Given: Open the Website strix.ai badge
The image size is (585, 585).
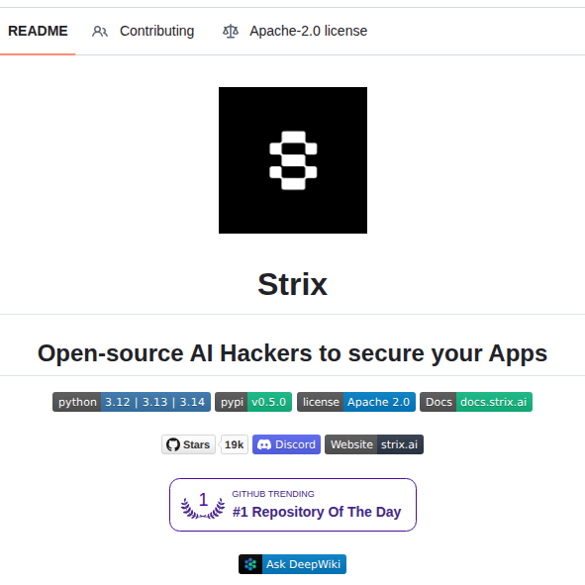Looking at the screenshot, I should click(x=374, y=444).
